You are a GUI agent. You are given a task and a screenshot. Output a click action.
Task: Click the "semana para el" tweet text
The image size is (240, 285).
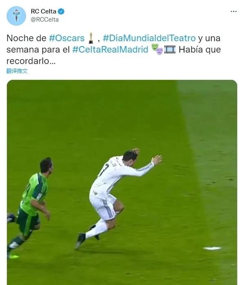coord(38,50)
